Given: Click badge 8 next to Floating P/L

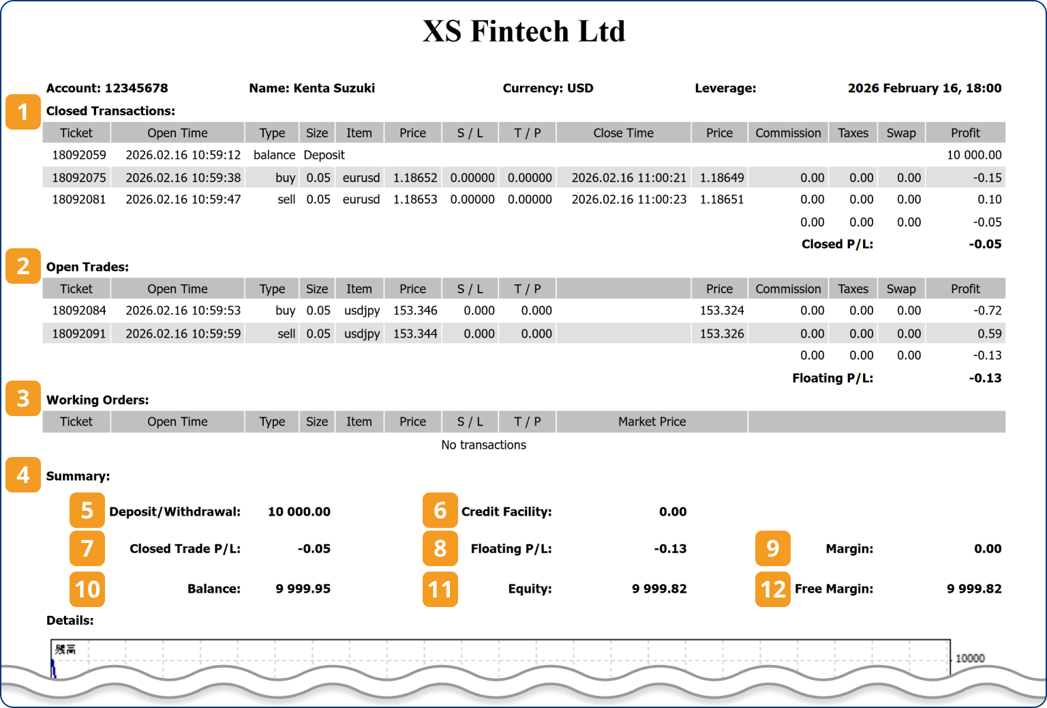Looking at the screenshot, I should tap(440, 548).
